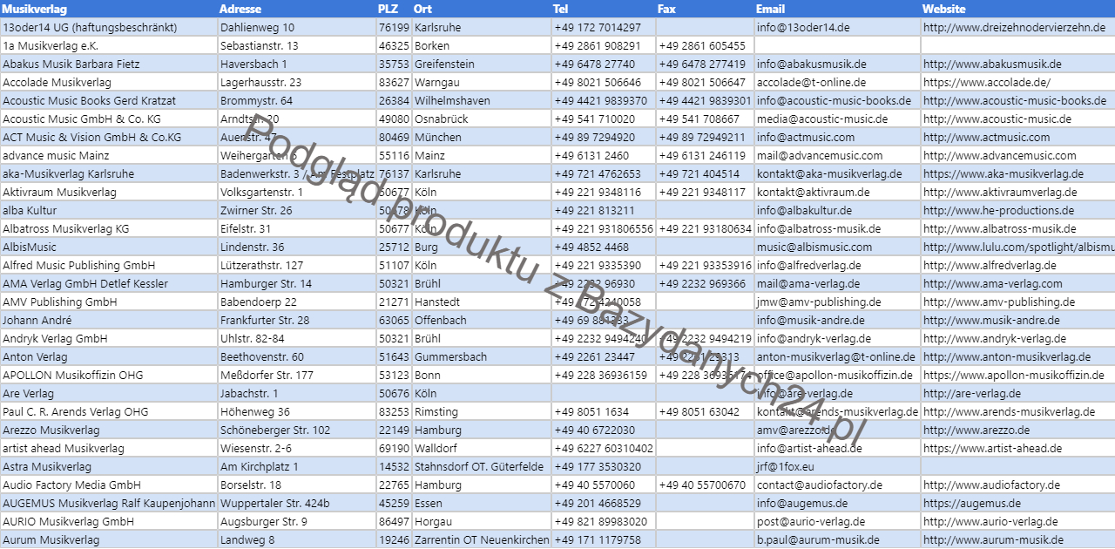
Task: Click Albatross Musikverlag KG cell
Action: pos(109,228)
